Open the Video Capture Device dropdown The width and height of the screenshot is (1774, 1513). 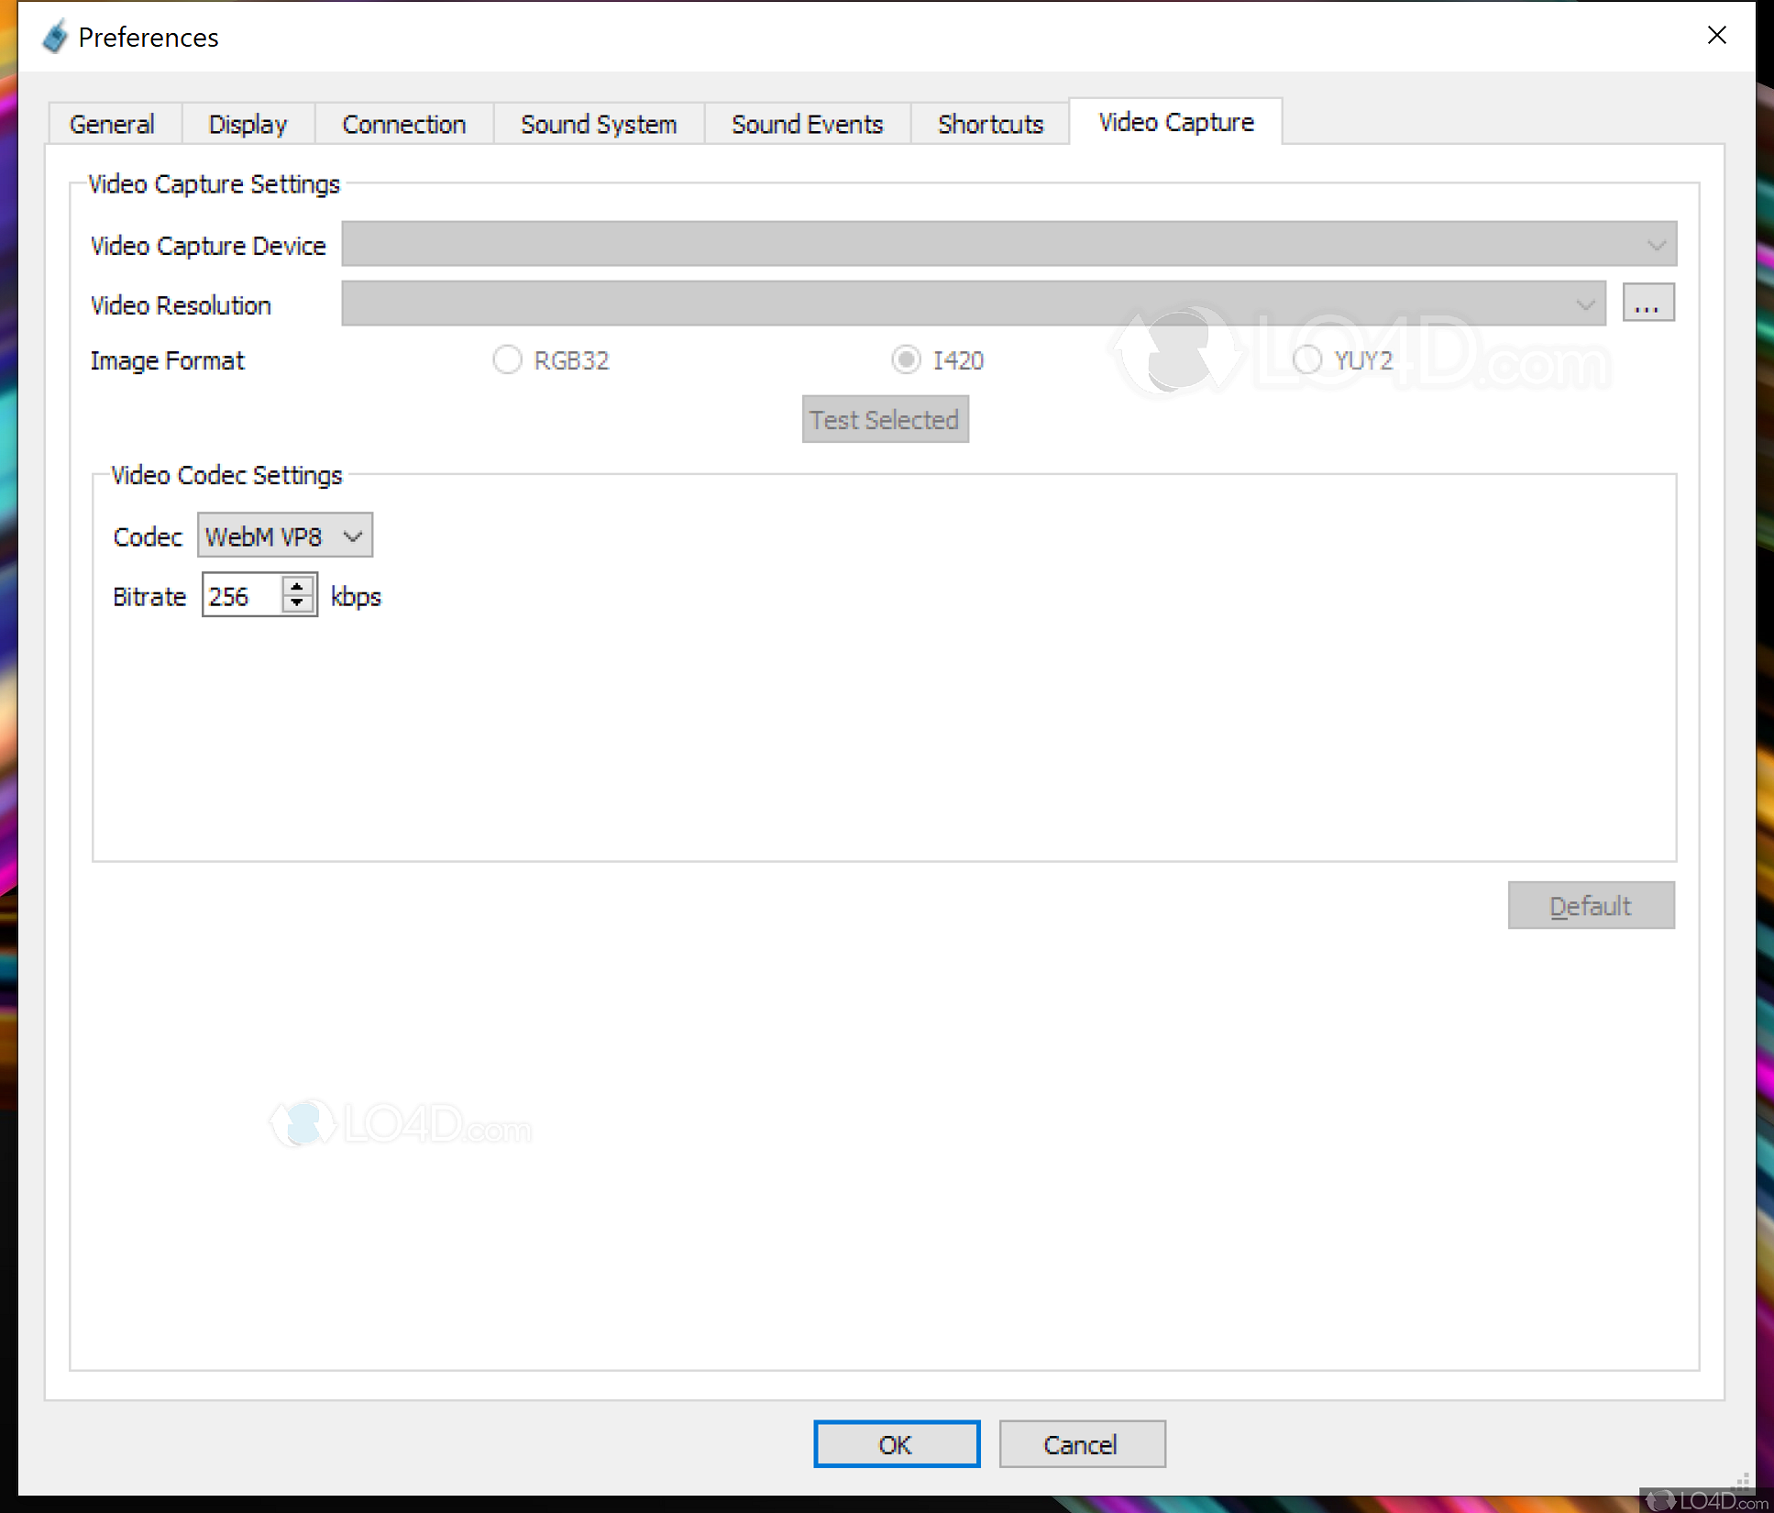pyautogui.click(x=1008, y=245)
